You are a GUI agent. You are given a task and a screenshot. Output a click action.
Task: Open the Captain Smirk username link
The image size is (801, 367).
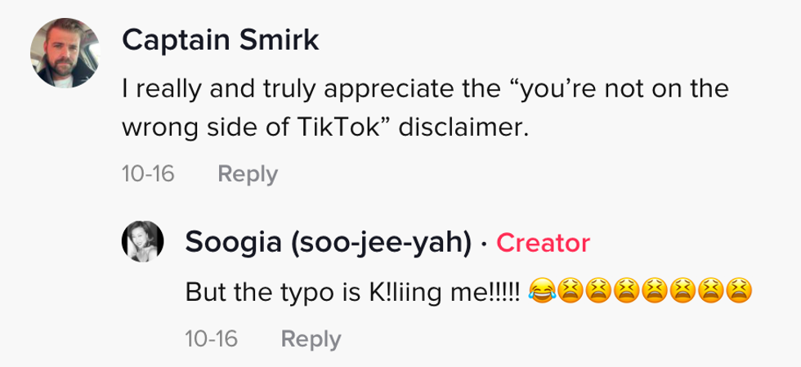(220, 40)
